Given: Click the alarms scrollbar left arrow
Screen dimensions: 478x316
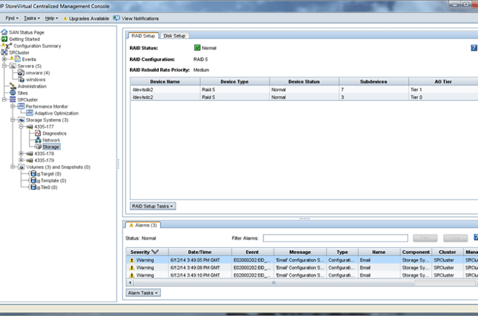Looking at the screenshot, I should (x=130, y=282).
